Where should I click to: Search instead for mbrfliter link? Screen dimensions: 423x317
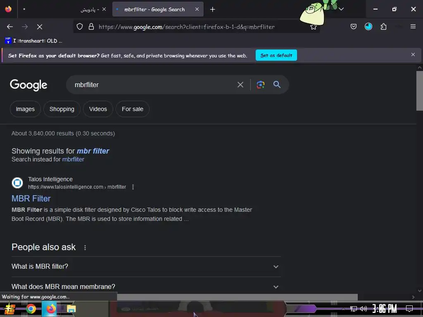(73, 159)
